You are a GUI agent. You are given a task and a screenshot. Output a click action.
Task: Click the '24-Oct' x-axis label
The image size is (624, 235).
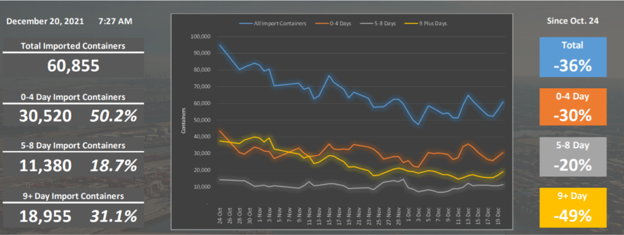pos(220,216)
